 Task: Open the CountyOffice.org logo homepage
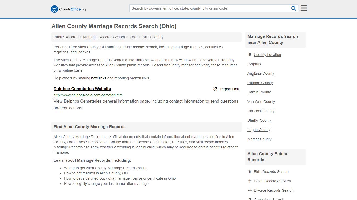click(68, 9)
